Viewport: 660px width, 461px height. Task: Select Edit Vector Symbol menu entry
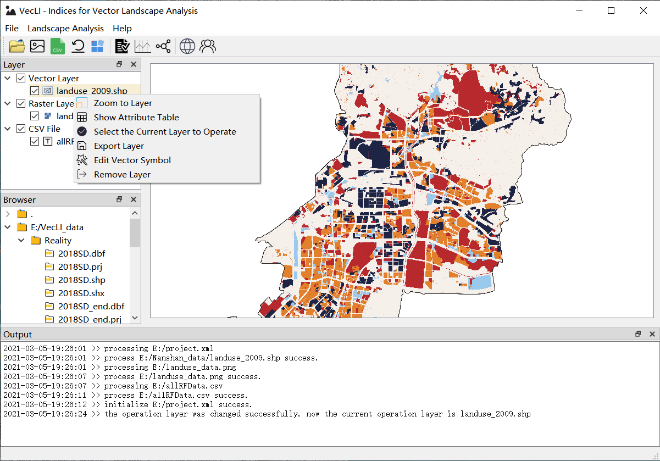point(132,160)
